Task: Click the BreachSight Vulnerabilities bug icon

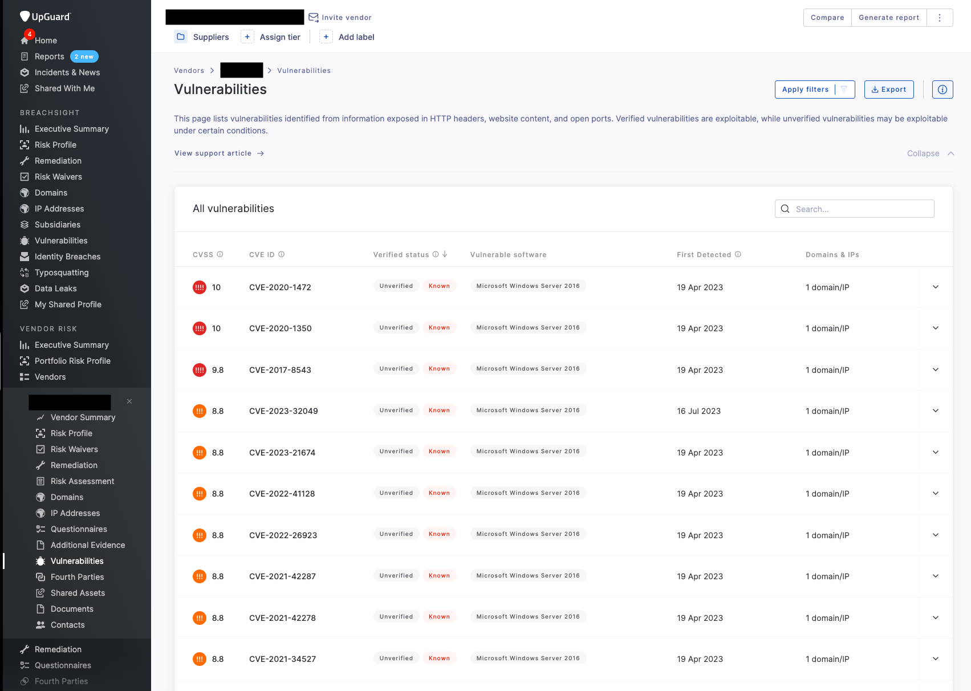Action: [25, 241]
